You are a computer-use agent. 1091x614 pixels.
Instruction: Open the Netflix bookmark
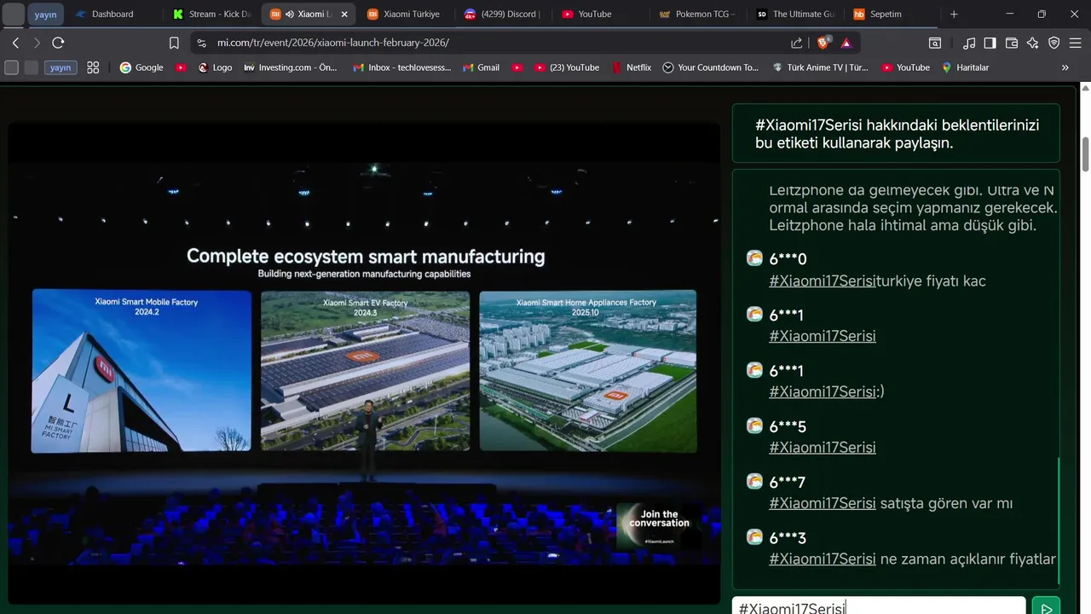[x=632, y=67]
